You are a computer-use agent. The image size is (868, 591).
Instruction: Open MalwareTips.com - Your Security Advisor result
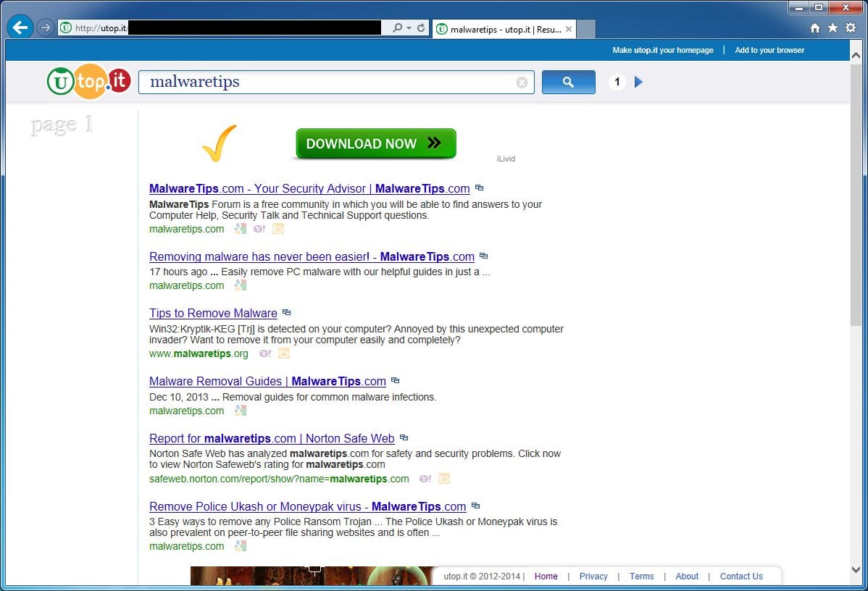point(309,189)
